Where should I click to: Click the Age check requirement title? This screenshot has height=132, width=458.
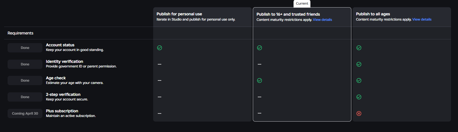56,78
